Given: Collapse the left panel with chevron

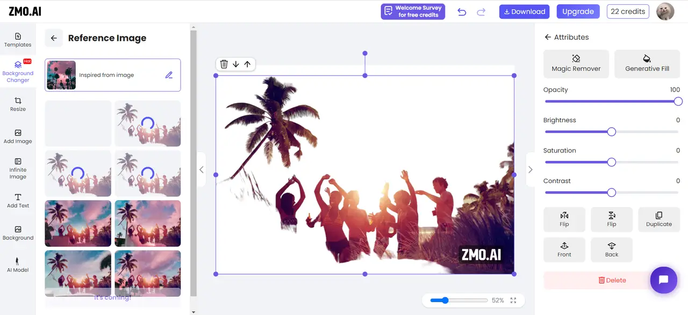Looking at the screenshot, I should 202,170.
